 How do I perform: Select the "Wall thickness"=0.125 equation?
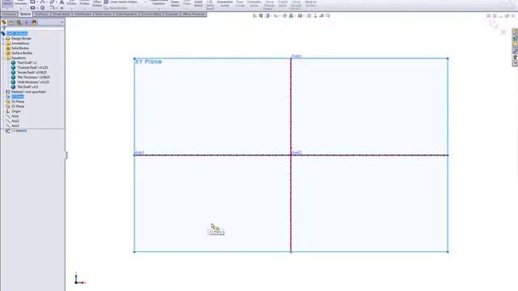click(32, 82)
